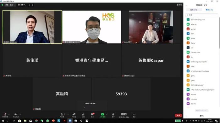Click the participant search field
Viewport: 220px width, 123px height.
click(x=202, y=15)
